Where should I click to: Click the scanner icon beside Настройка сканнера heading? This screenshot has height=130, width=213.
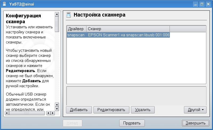pos(69,15)
